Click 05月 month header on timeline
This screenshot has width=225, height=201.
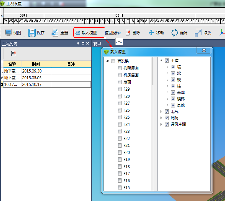coord(24,15)
